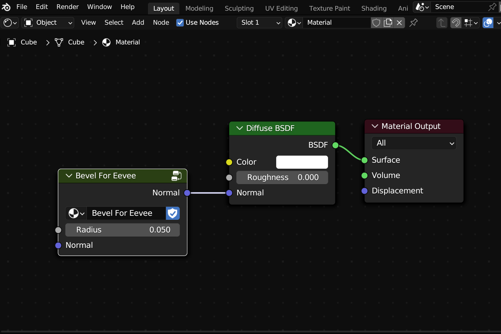Open the Help menu
The image size is (501, 334).
127,7
